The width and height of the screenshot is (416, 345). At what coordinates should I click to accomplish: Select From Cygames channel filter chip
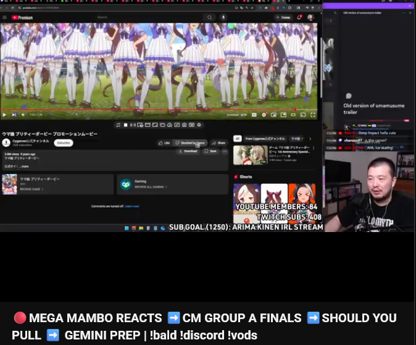pos(265,138)
